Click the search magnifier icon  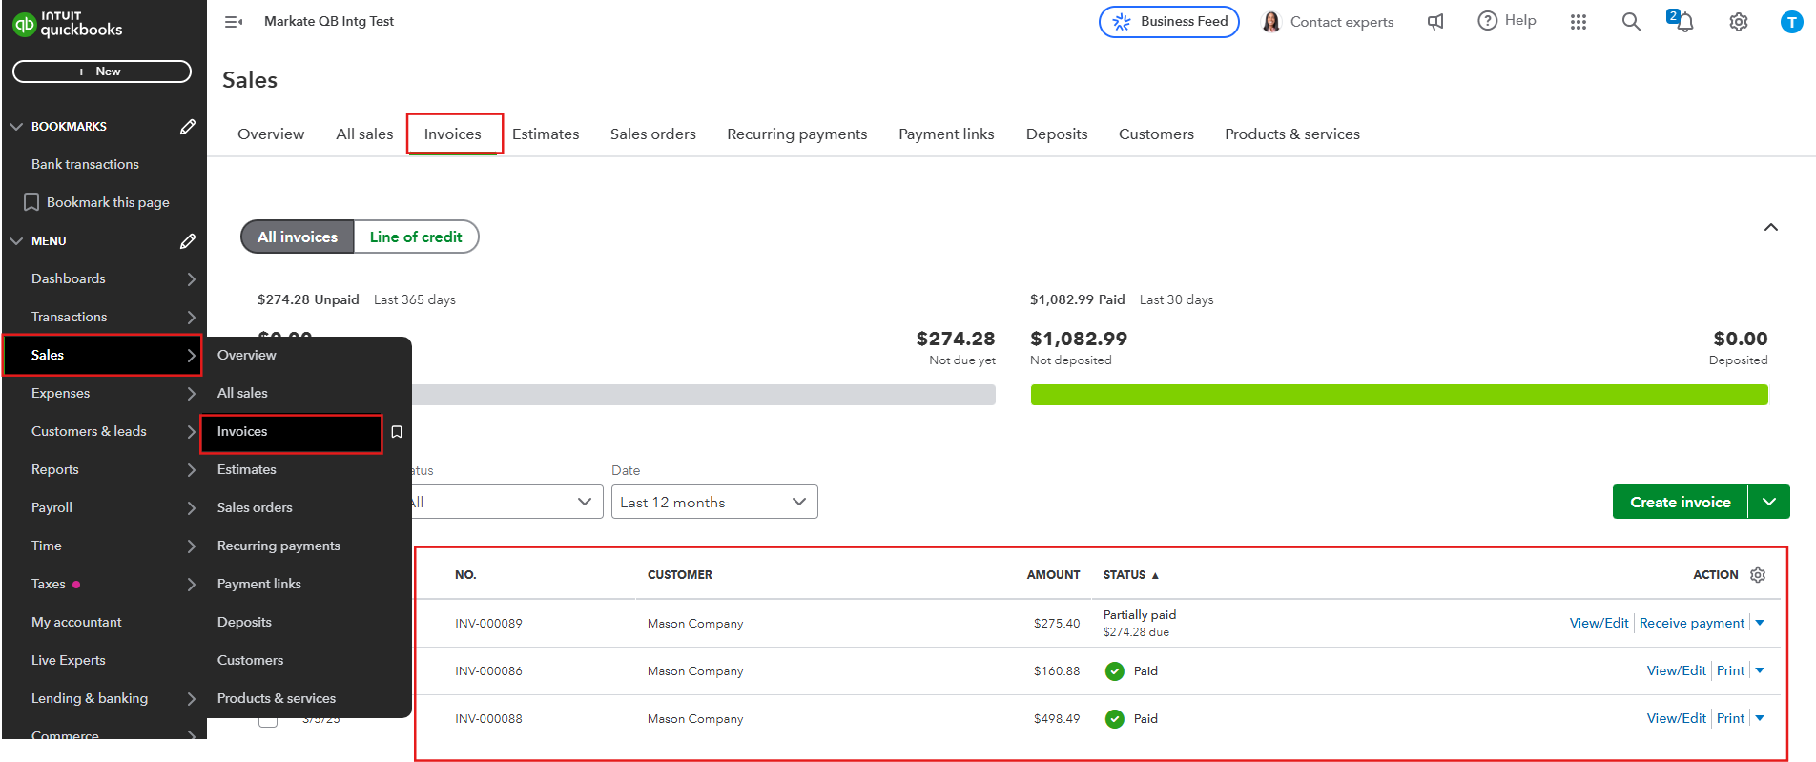1632,22
